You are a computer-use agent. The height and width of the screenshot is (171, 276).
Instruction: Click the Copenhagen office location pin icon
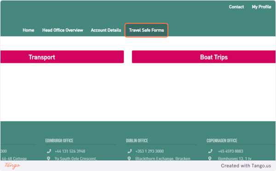210,158
